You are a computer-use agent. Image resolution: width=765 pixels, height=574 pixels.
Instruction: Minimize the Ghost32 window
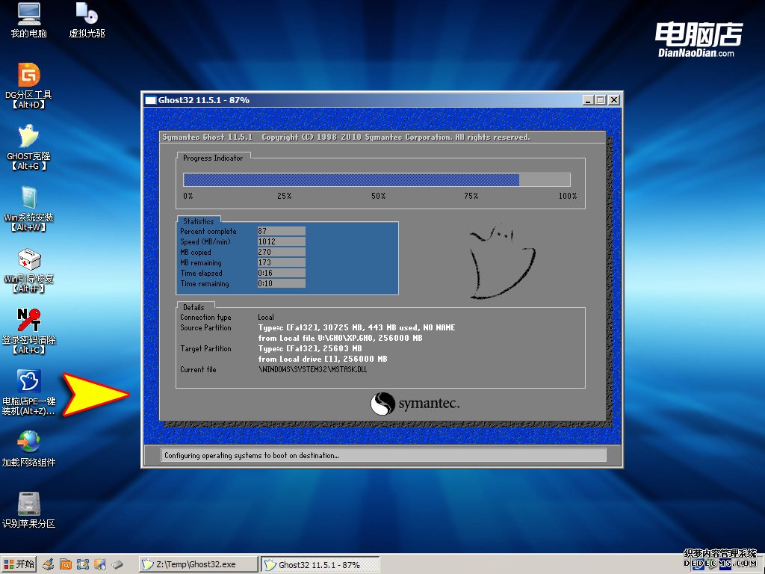click(x=588, y=100)
